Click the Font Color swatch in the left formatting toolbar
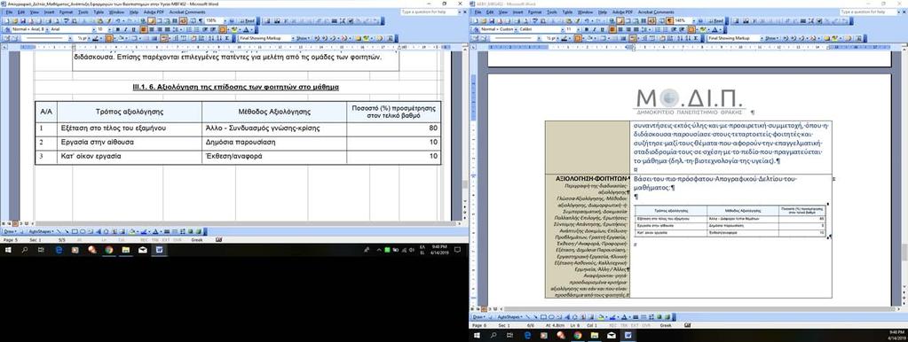This screenshot has width=908, height=342. point(246,29)
